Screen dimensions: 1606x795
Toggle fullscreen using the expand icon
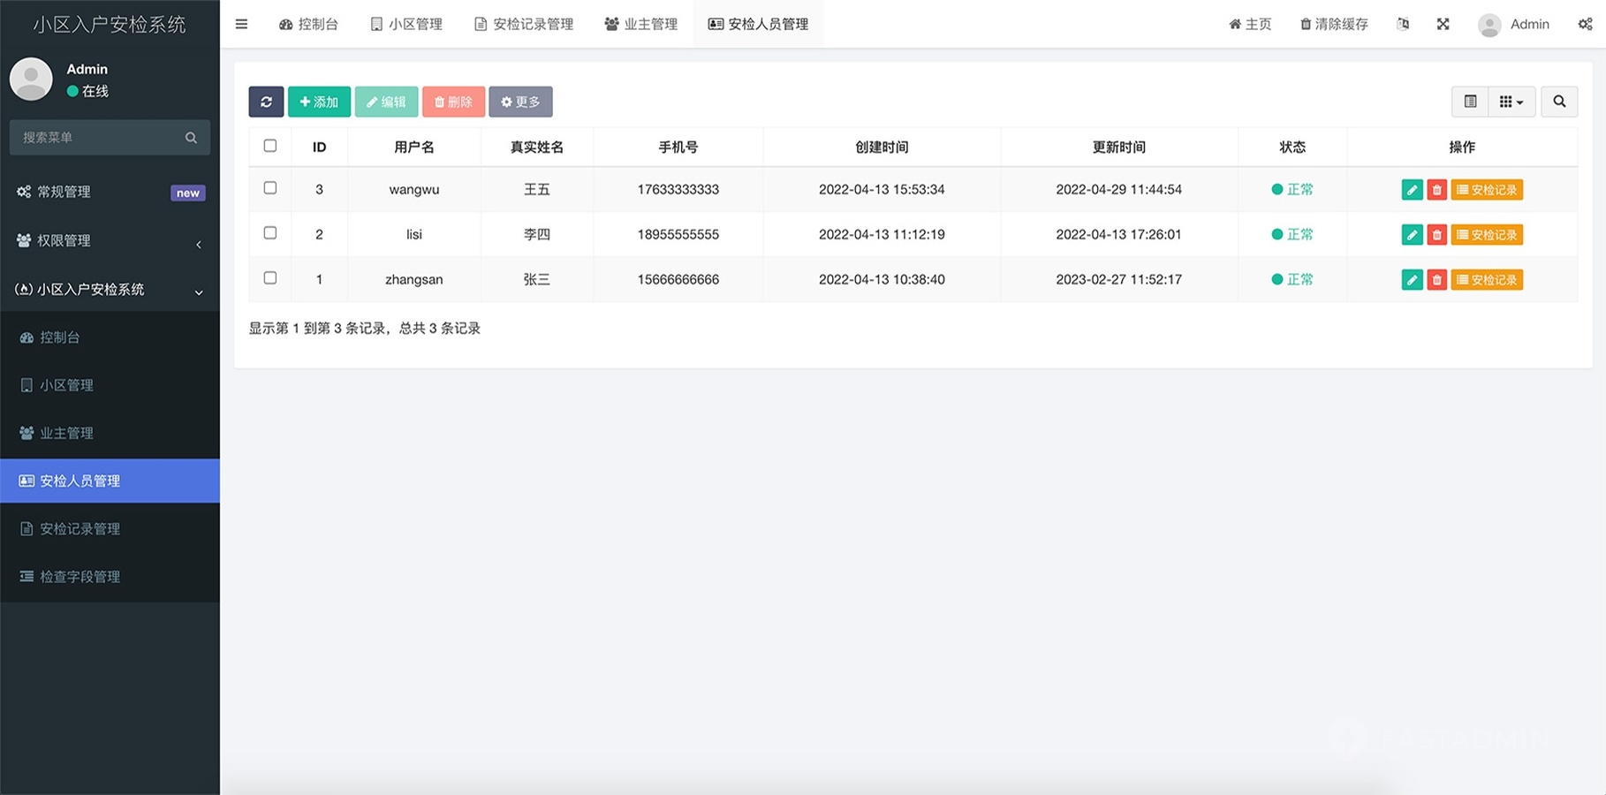(1443, 24)
